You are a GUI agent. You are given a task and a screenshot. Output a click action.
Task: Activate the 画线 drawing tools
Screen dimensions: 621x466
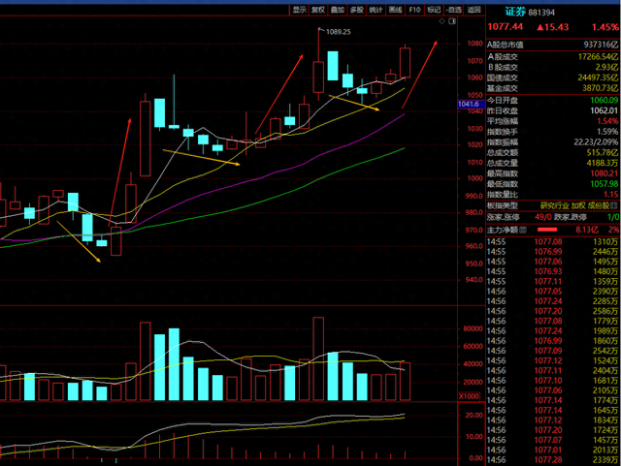pos(395,10)
